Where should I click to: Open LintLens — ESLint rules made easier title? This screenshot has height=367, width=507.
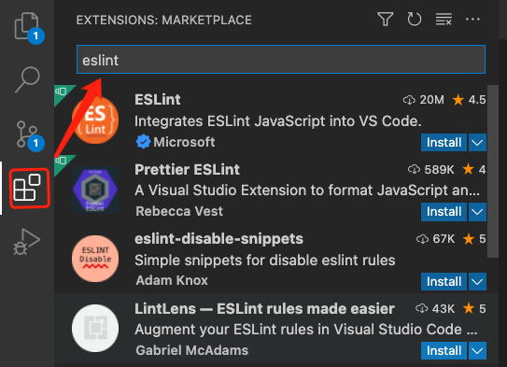264,308
